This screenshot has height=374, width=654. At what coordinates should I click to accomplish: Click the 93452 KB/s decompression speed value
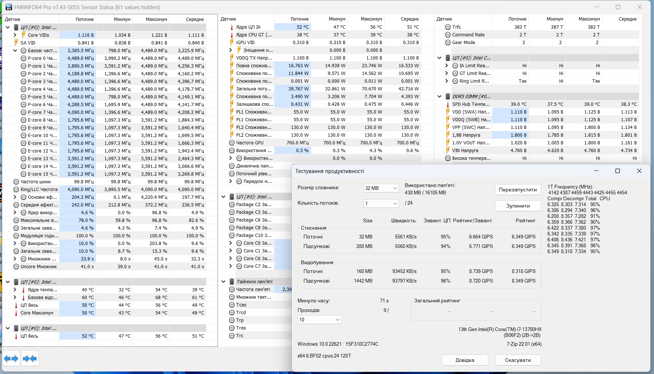click(x=404, y=271)
